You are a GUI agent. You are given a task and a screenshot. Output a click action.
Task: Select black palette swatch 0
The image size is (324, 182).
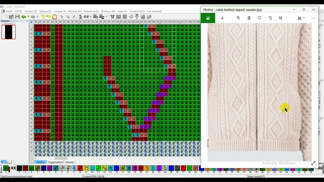[x=19, y=168]
